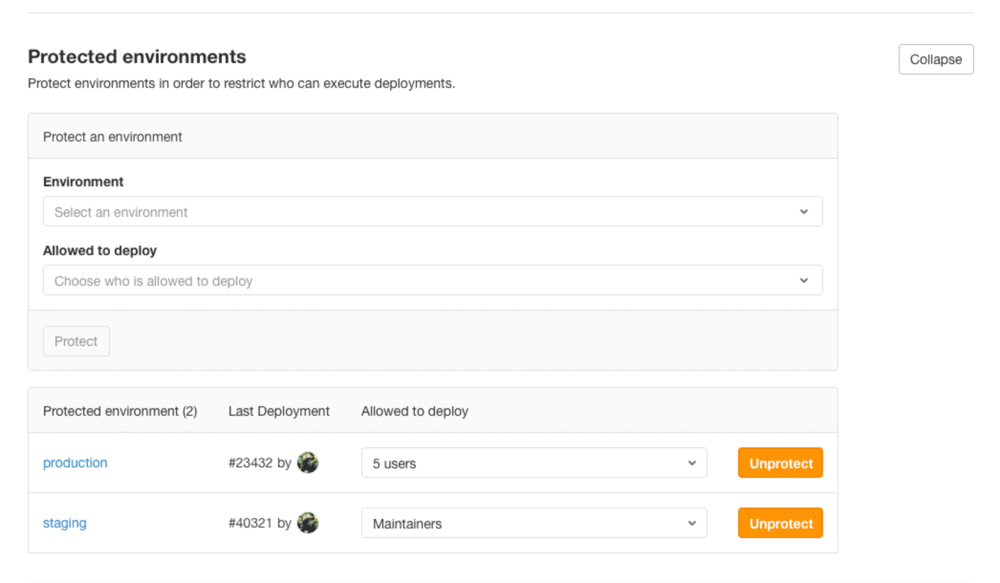This screenshot has height=583, width=1000.
Task: View protected environments count label
Action: click(x=120, y=410)
